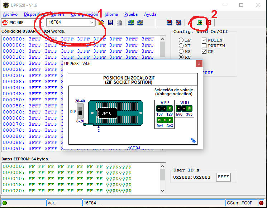Open the Idioma menu
Viewport: 267px width, 208px height.
point(111,14)
